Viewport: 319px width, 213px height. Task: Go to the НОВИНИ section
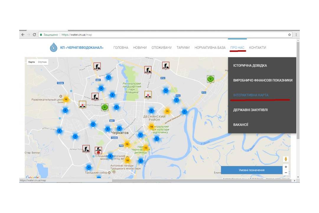pyautogui.click(x=140, y=48)
